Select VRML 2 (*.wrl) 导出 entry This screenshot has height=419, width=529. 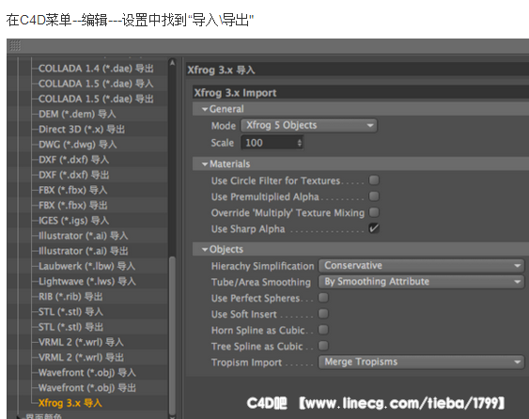coord(81,357)
